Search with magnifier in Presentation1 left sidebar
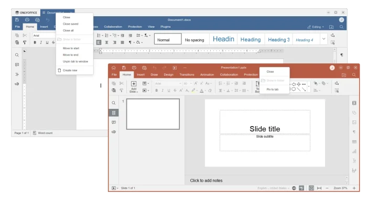This screenshot has width=367, height=202. (x=114, y=103)
